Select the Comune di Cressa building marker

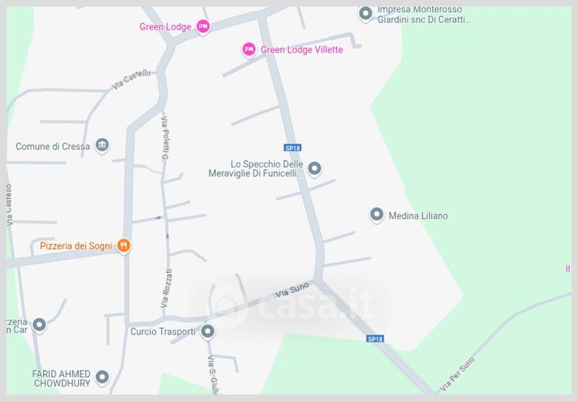[x=102, y=145]
